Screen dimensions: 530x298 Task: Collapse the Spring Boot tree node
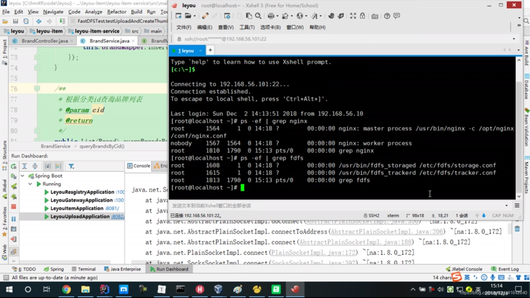23,176
